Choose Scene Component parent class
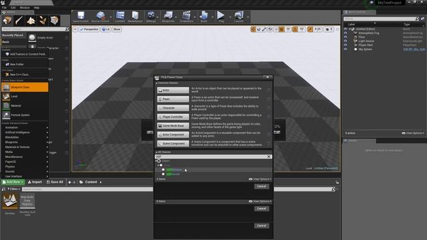 point(173,143)
